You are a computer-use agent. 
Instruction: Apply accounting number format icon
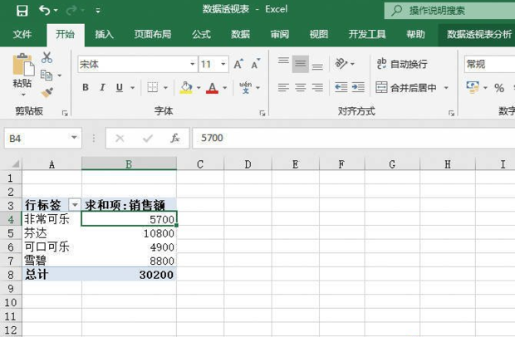click(473, 87)
